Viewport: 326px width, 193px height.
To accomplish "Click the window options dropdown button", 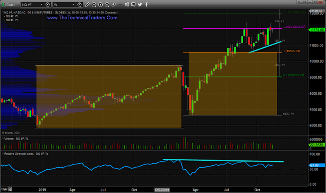I will [x=304, y=2].
